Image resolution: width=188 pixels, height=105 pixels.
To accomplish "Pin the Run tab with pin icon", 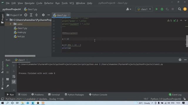I will 8,86.
